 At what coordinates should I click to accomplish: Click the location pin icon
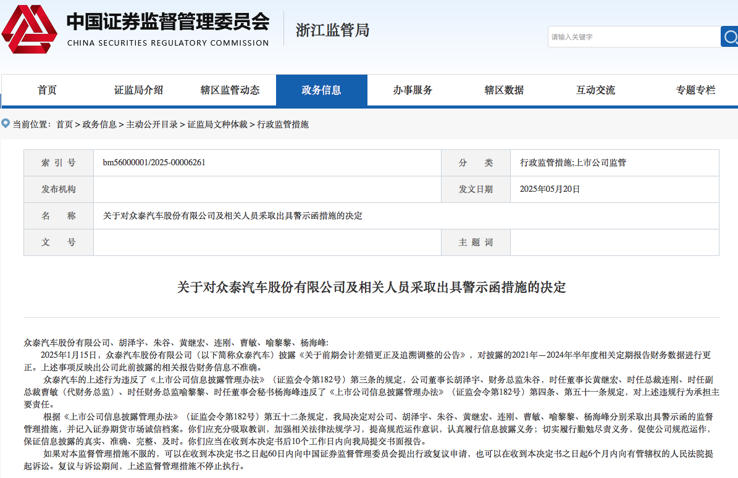tap(6, 123)
